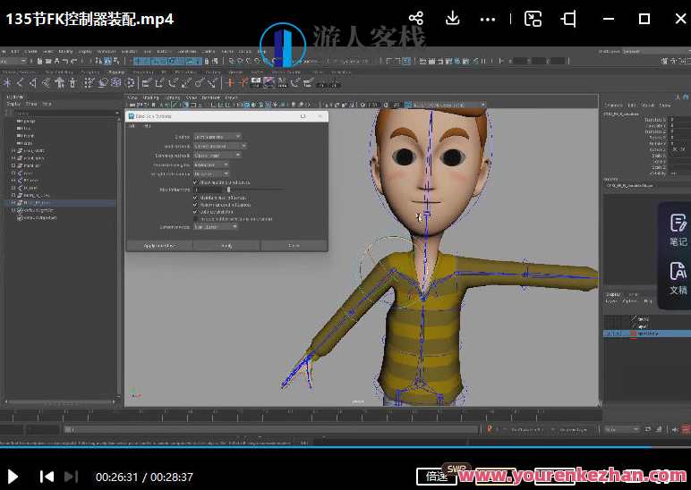Click the 倍速 playback speed button

(x=436, y=477)
